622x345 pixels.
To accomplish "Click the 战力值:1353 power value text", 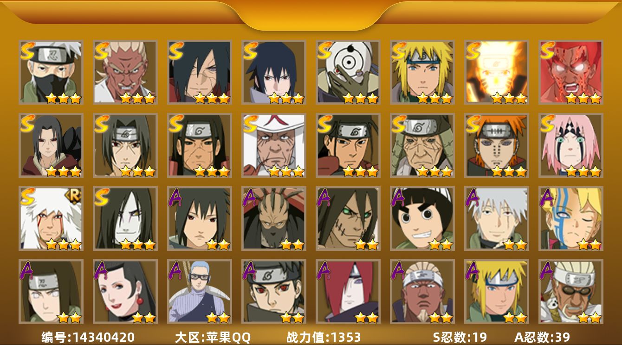I will [x=324, y=337].
